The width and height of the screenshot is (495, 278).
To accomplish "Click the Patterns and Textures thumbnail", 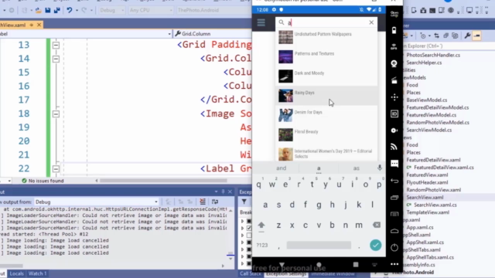I will pyautogui.click(x=285, y=56).
